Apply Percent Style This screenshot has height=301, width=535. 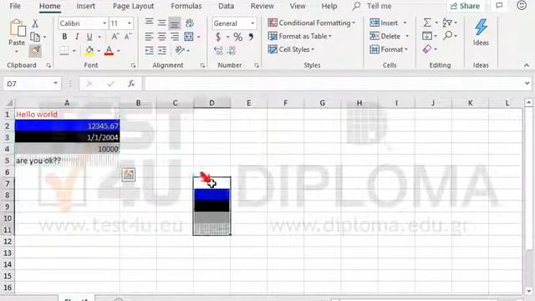tap(237, 37)
